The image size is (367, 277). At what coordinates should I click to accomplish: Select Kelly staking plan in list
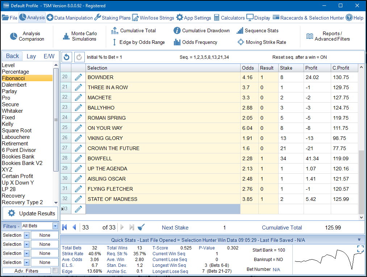[8, 124]
